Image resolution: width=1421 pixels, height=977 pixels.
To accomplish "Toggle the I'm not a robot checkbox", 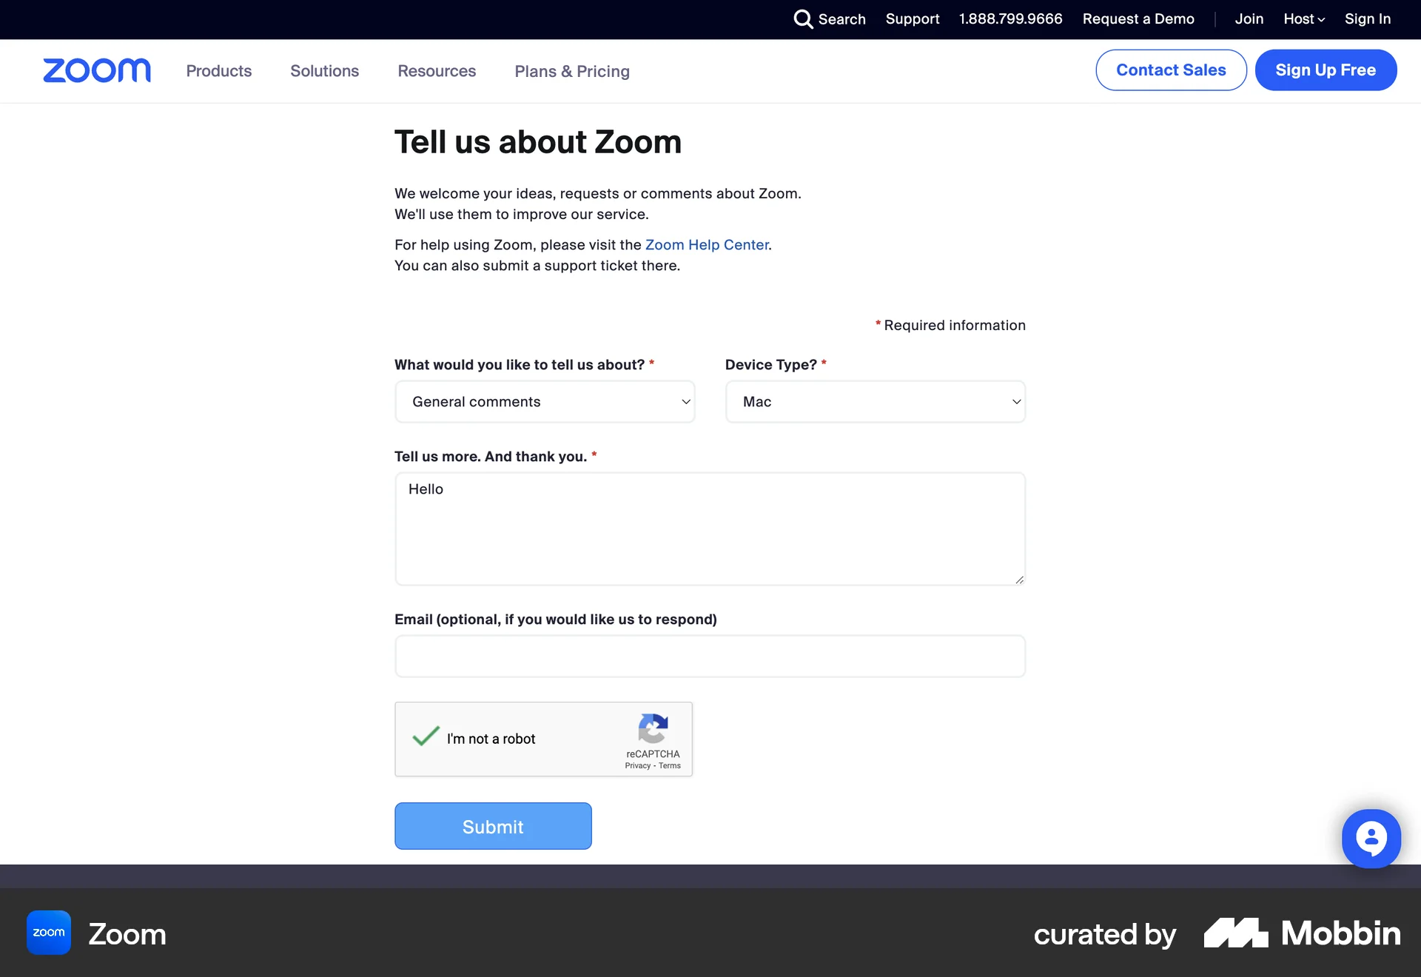I will 424,738.
